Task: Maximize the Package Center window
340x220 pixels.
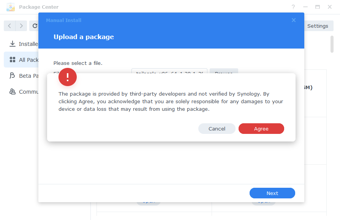Action: pyautogui.click(x=318, y=7)
